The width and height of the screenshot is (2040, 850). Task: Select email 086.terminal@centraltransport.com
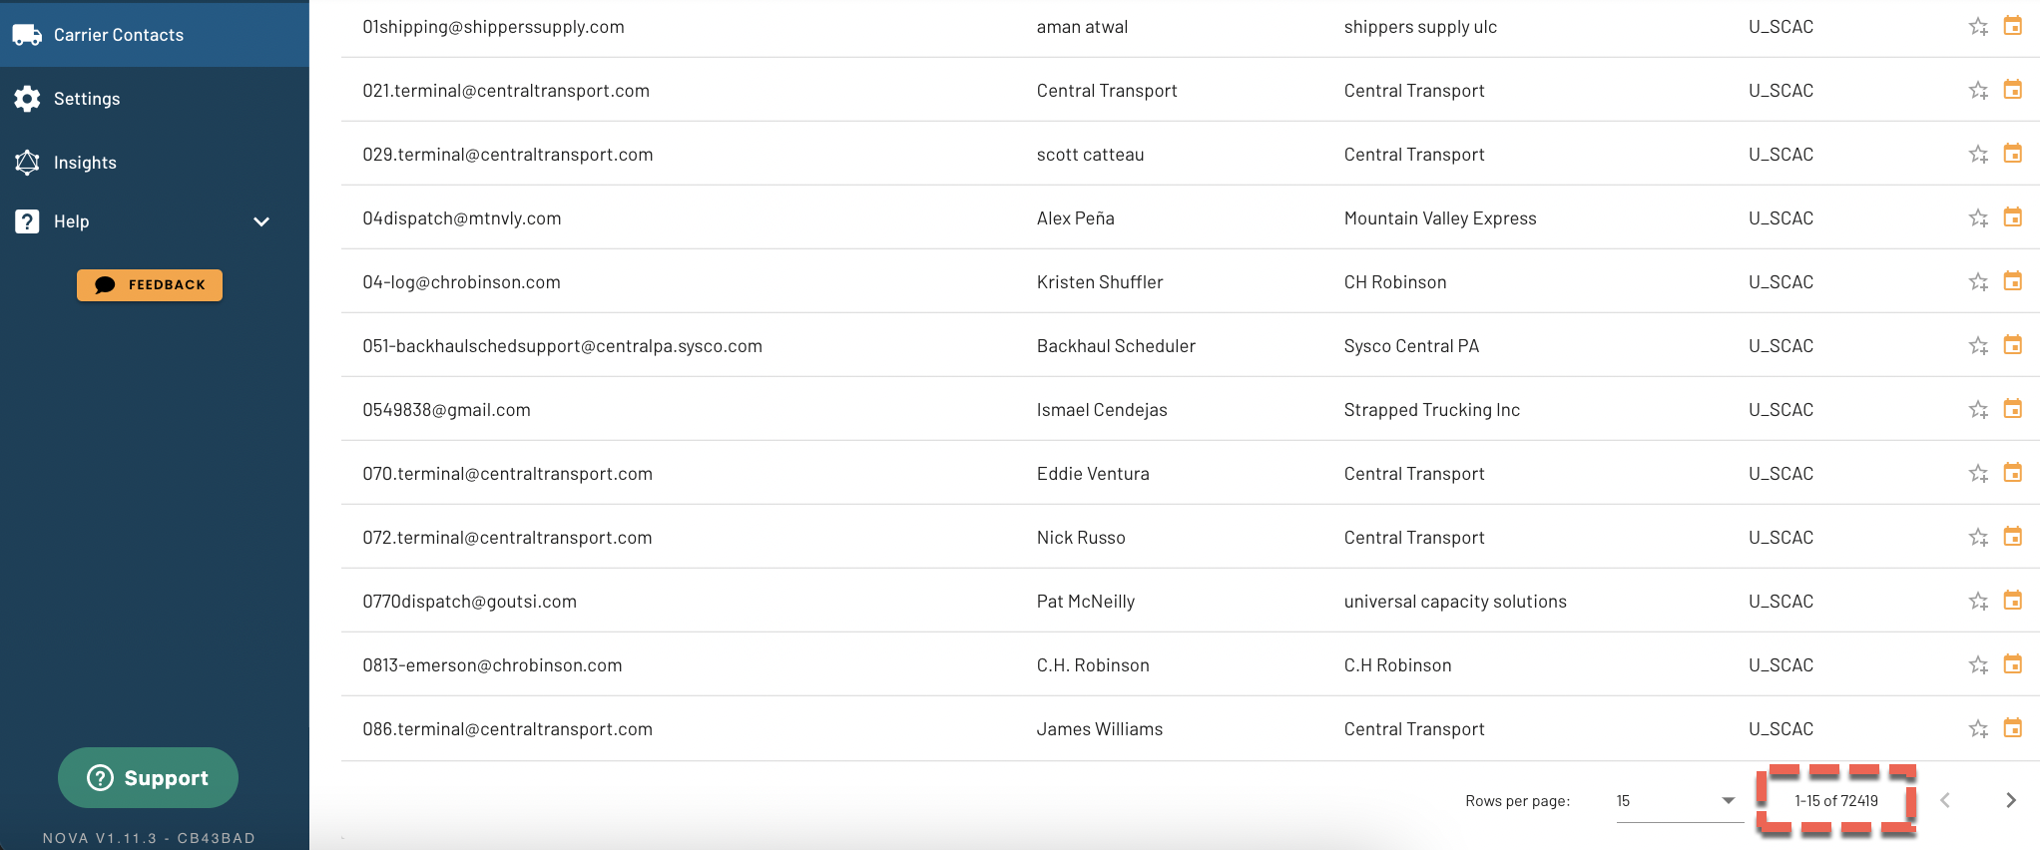coord(507,729)
